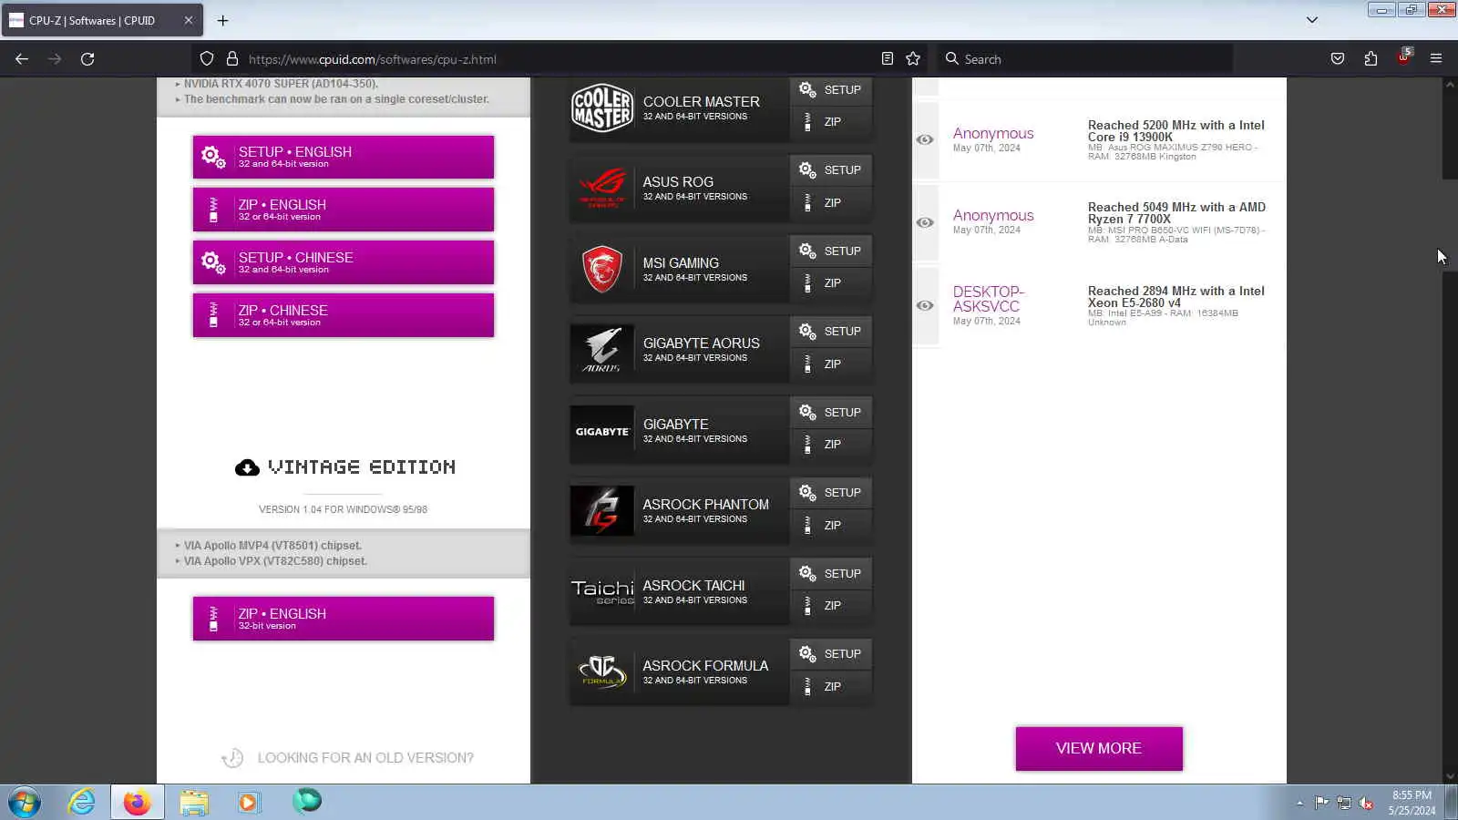
Task: Launch Internet Explorer from taskbar
Action: (81, 802)
